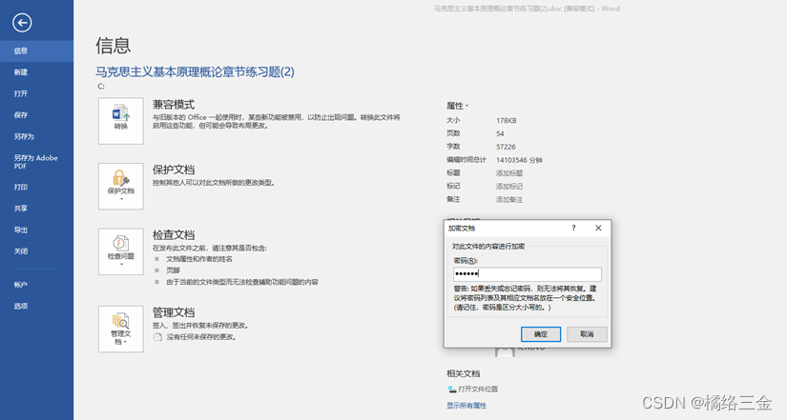Click 添加标题 field

[509, 173]
